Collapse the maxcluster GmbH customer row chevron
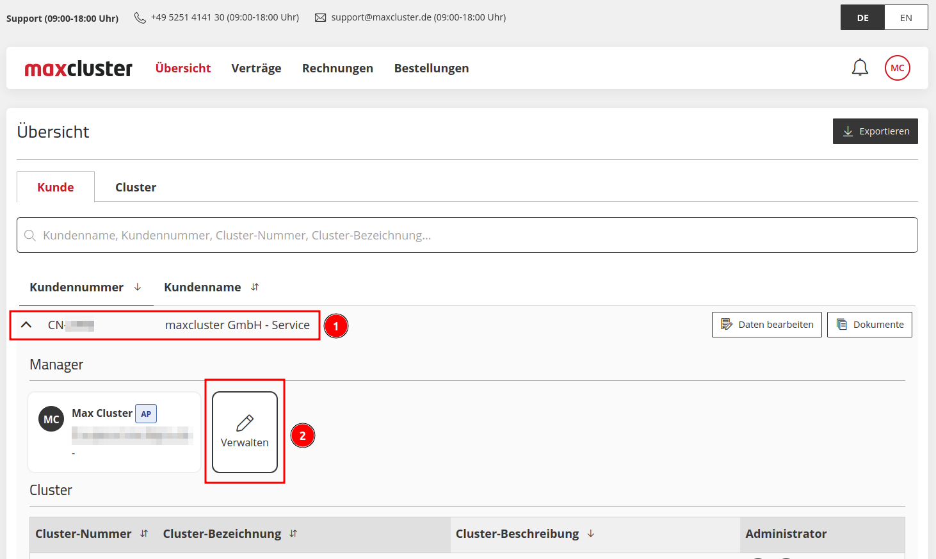 [26, 325]
